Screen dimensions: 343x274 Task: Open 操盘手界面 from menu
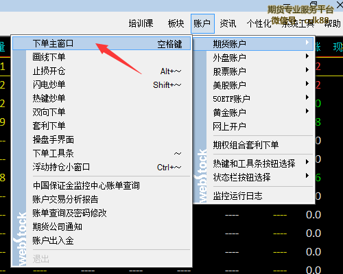[102, 139]
